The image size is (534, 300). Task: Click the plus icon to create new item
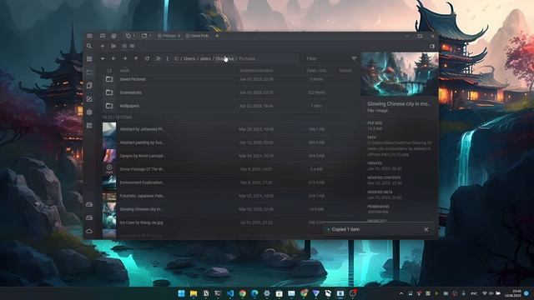103,46
